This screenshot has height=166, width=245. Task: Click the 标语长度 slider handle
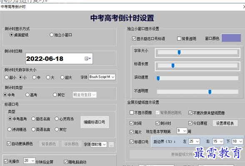tap(173, 66)
